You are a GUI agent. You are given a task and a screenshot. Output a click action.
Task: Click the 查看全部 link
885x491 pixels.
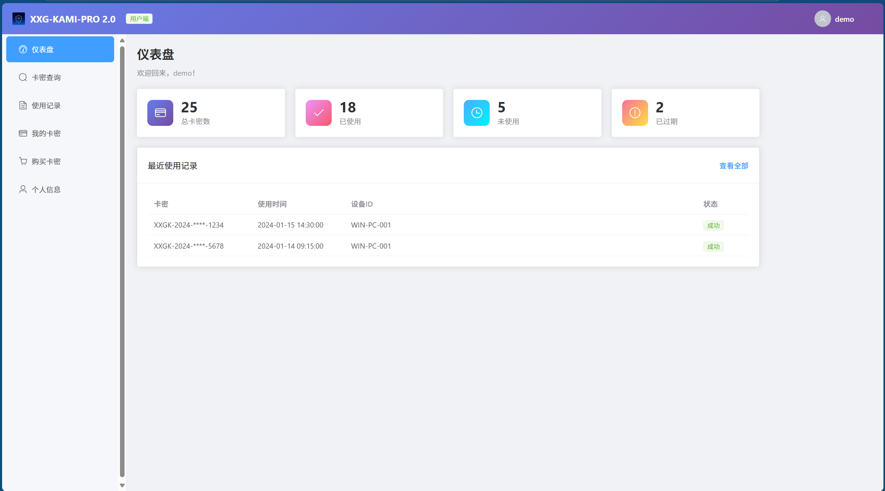pos(734,166)
